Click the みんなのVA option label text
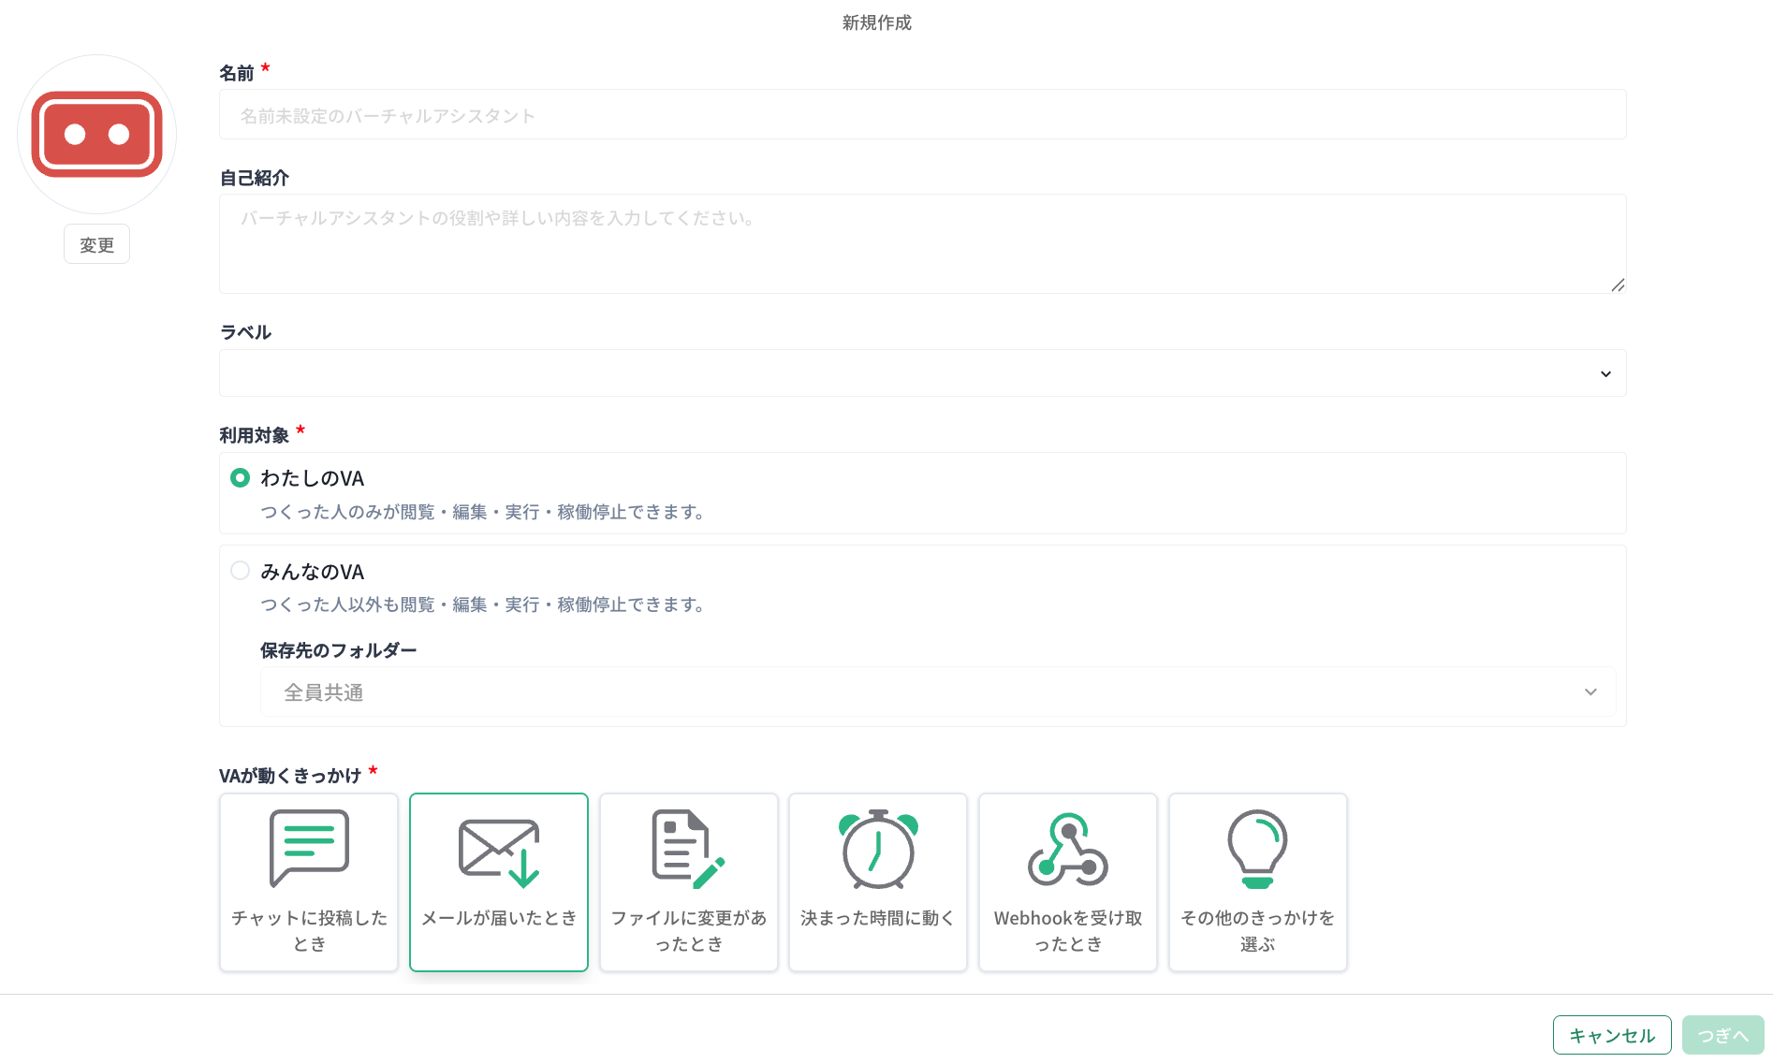 click(312, 572)
